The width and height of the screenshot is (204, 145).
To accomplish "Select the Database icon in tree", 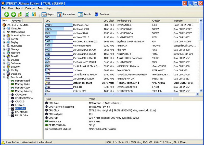I will click(8, 74).
